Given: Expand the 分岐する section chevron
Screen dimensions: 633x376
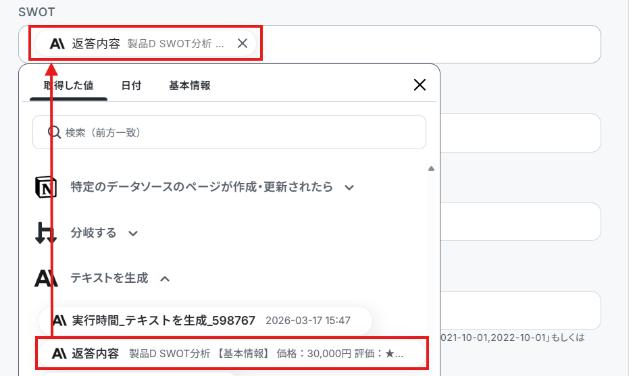Looking at the screenshot, I should pyautogui.click(x=133, y=233).
